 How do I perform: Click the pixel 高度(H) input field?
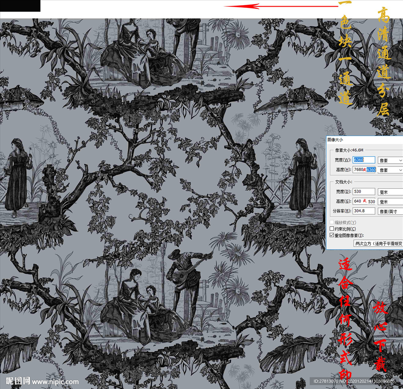point(364,170)
